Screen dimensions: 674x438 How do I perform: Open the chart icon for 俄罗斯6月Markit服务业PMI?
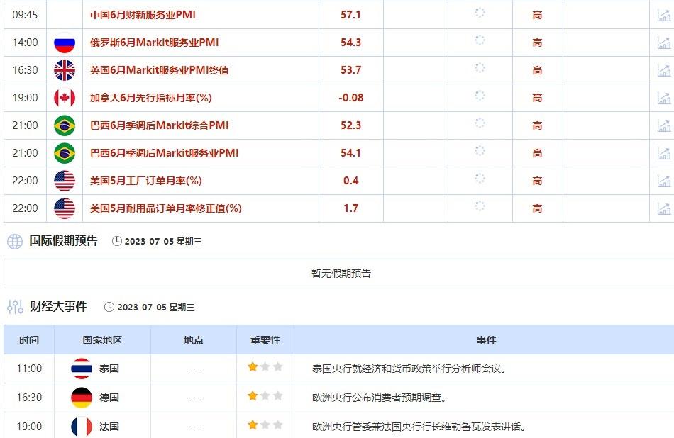tap(664, 43)
